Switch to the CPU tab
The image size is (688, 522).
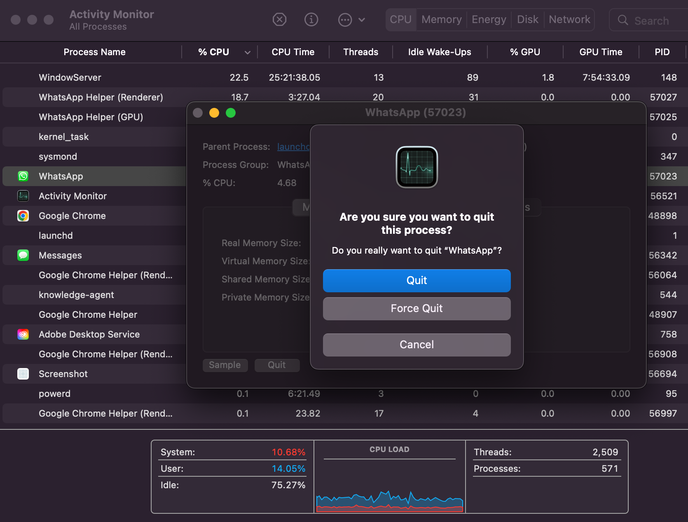(x=401, y=19)
